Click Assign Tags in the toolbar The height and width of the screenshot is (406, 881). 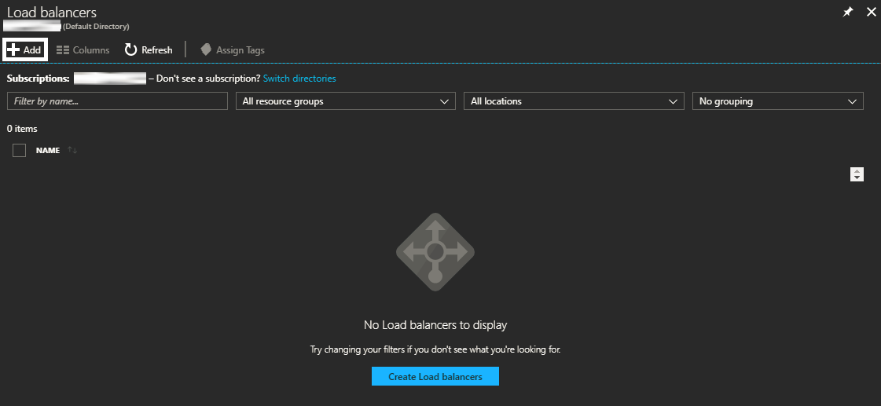point(233,50)
